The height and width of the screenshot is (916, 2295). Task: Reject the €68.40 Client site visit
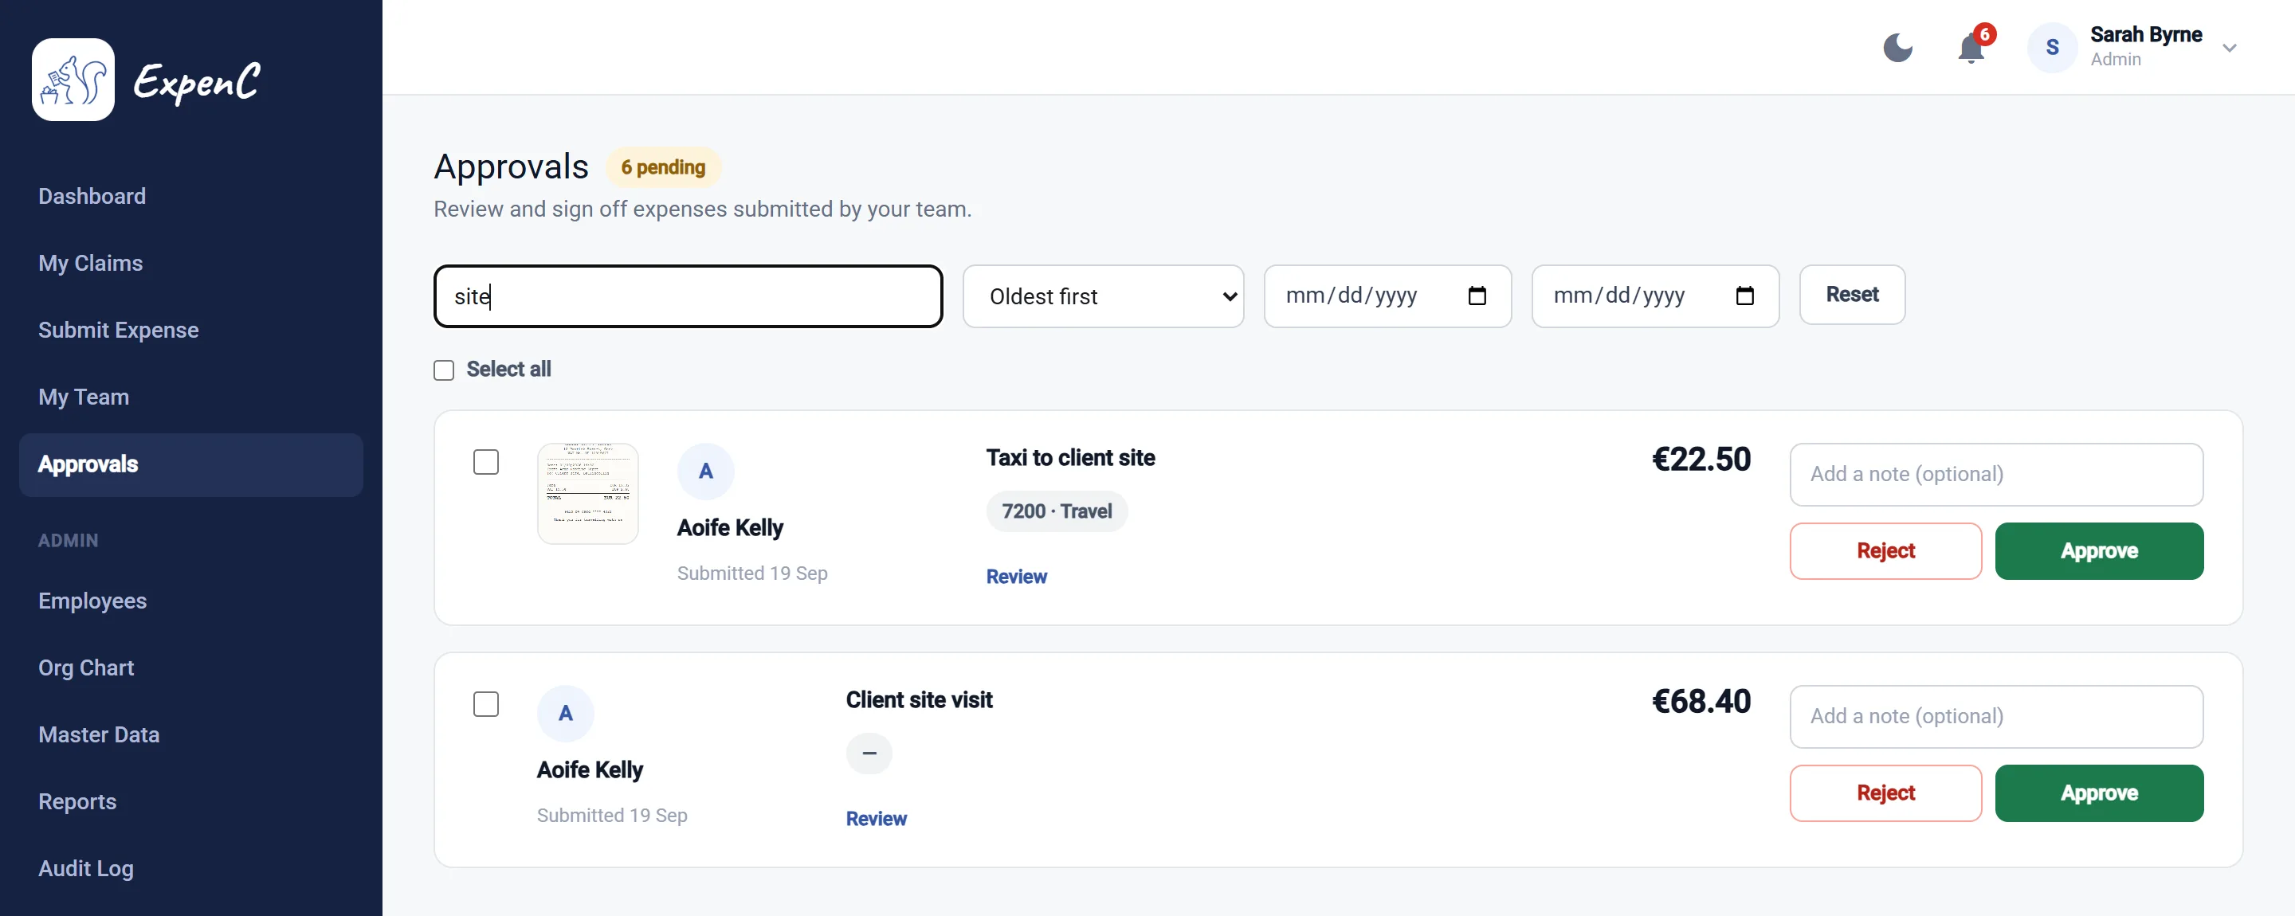1885,793
